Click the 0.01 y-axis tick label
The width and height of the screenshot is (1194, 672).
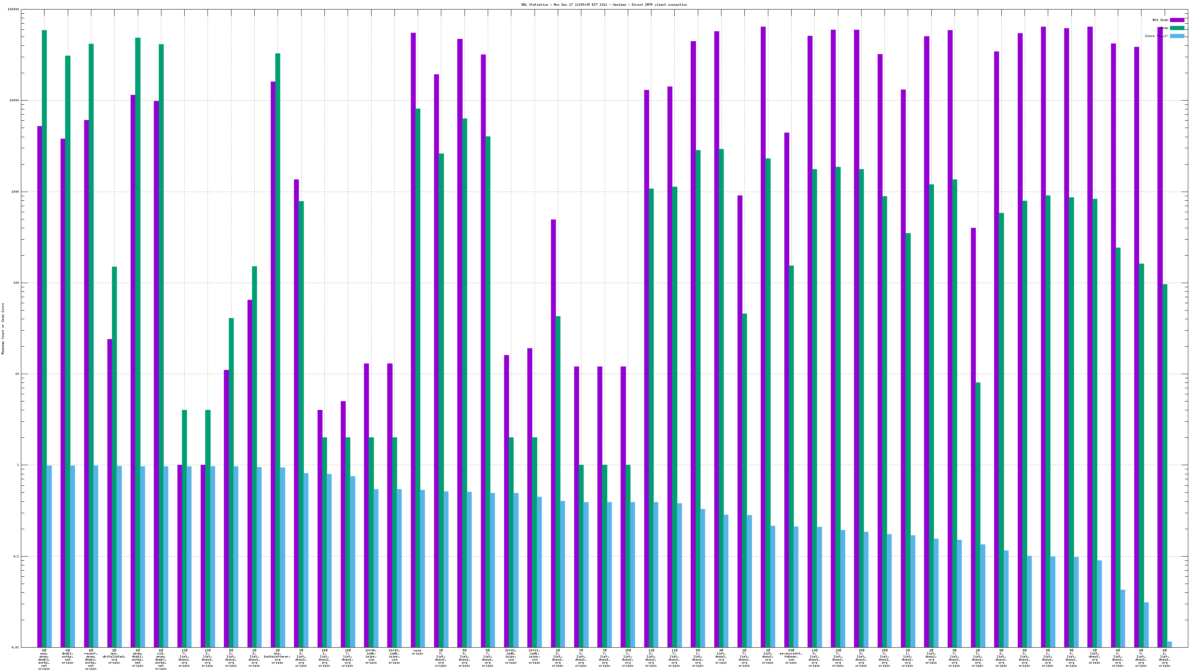point(15,647)
